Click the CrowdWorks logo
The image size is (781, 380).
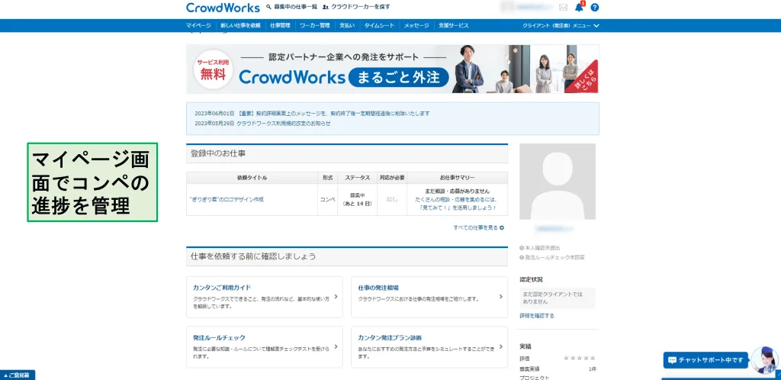(223, 8)
